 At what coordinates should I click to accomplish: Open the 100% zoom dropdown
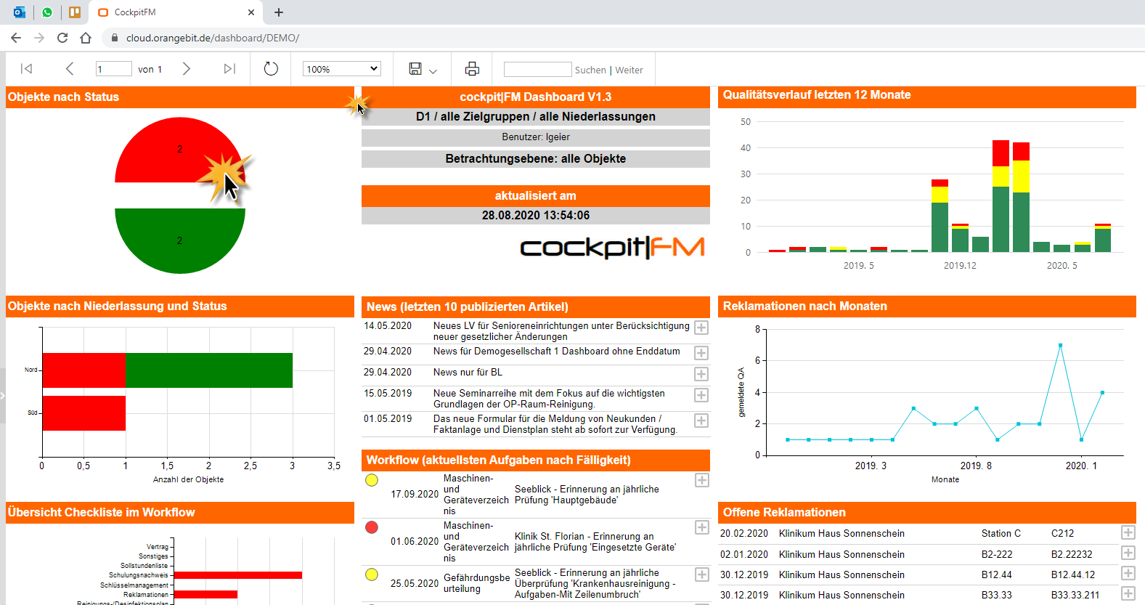click(x=342, y=69)
